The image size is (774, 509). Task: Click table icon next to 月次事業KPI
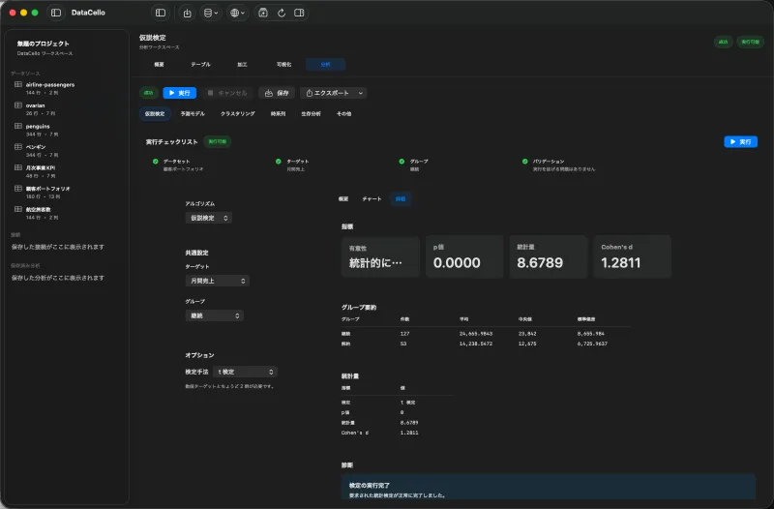tap(18, 167)
